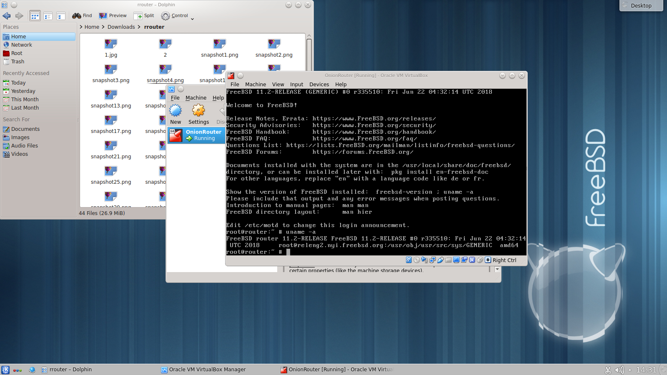Show files accessed This Month

click(x=39, y=100)
